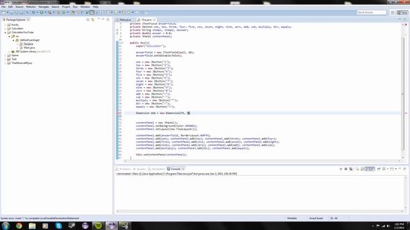Open the External Tools dropdown arrow

(54, 13)
